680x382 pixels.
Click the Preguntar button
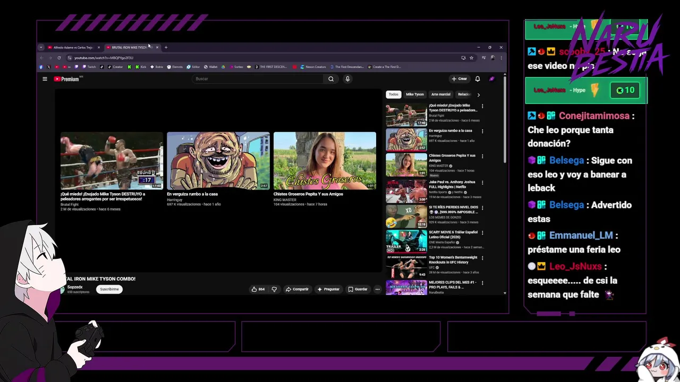tap(328, 289)
